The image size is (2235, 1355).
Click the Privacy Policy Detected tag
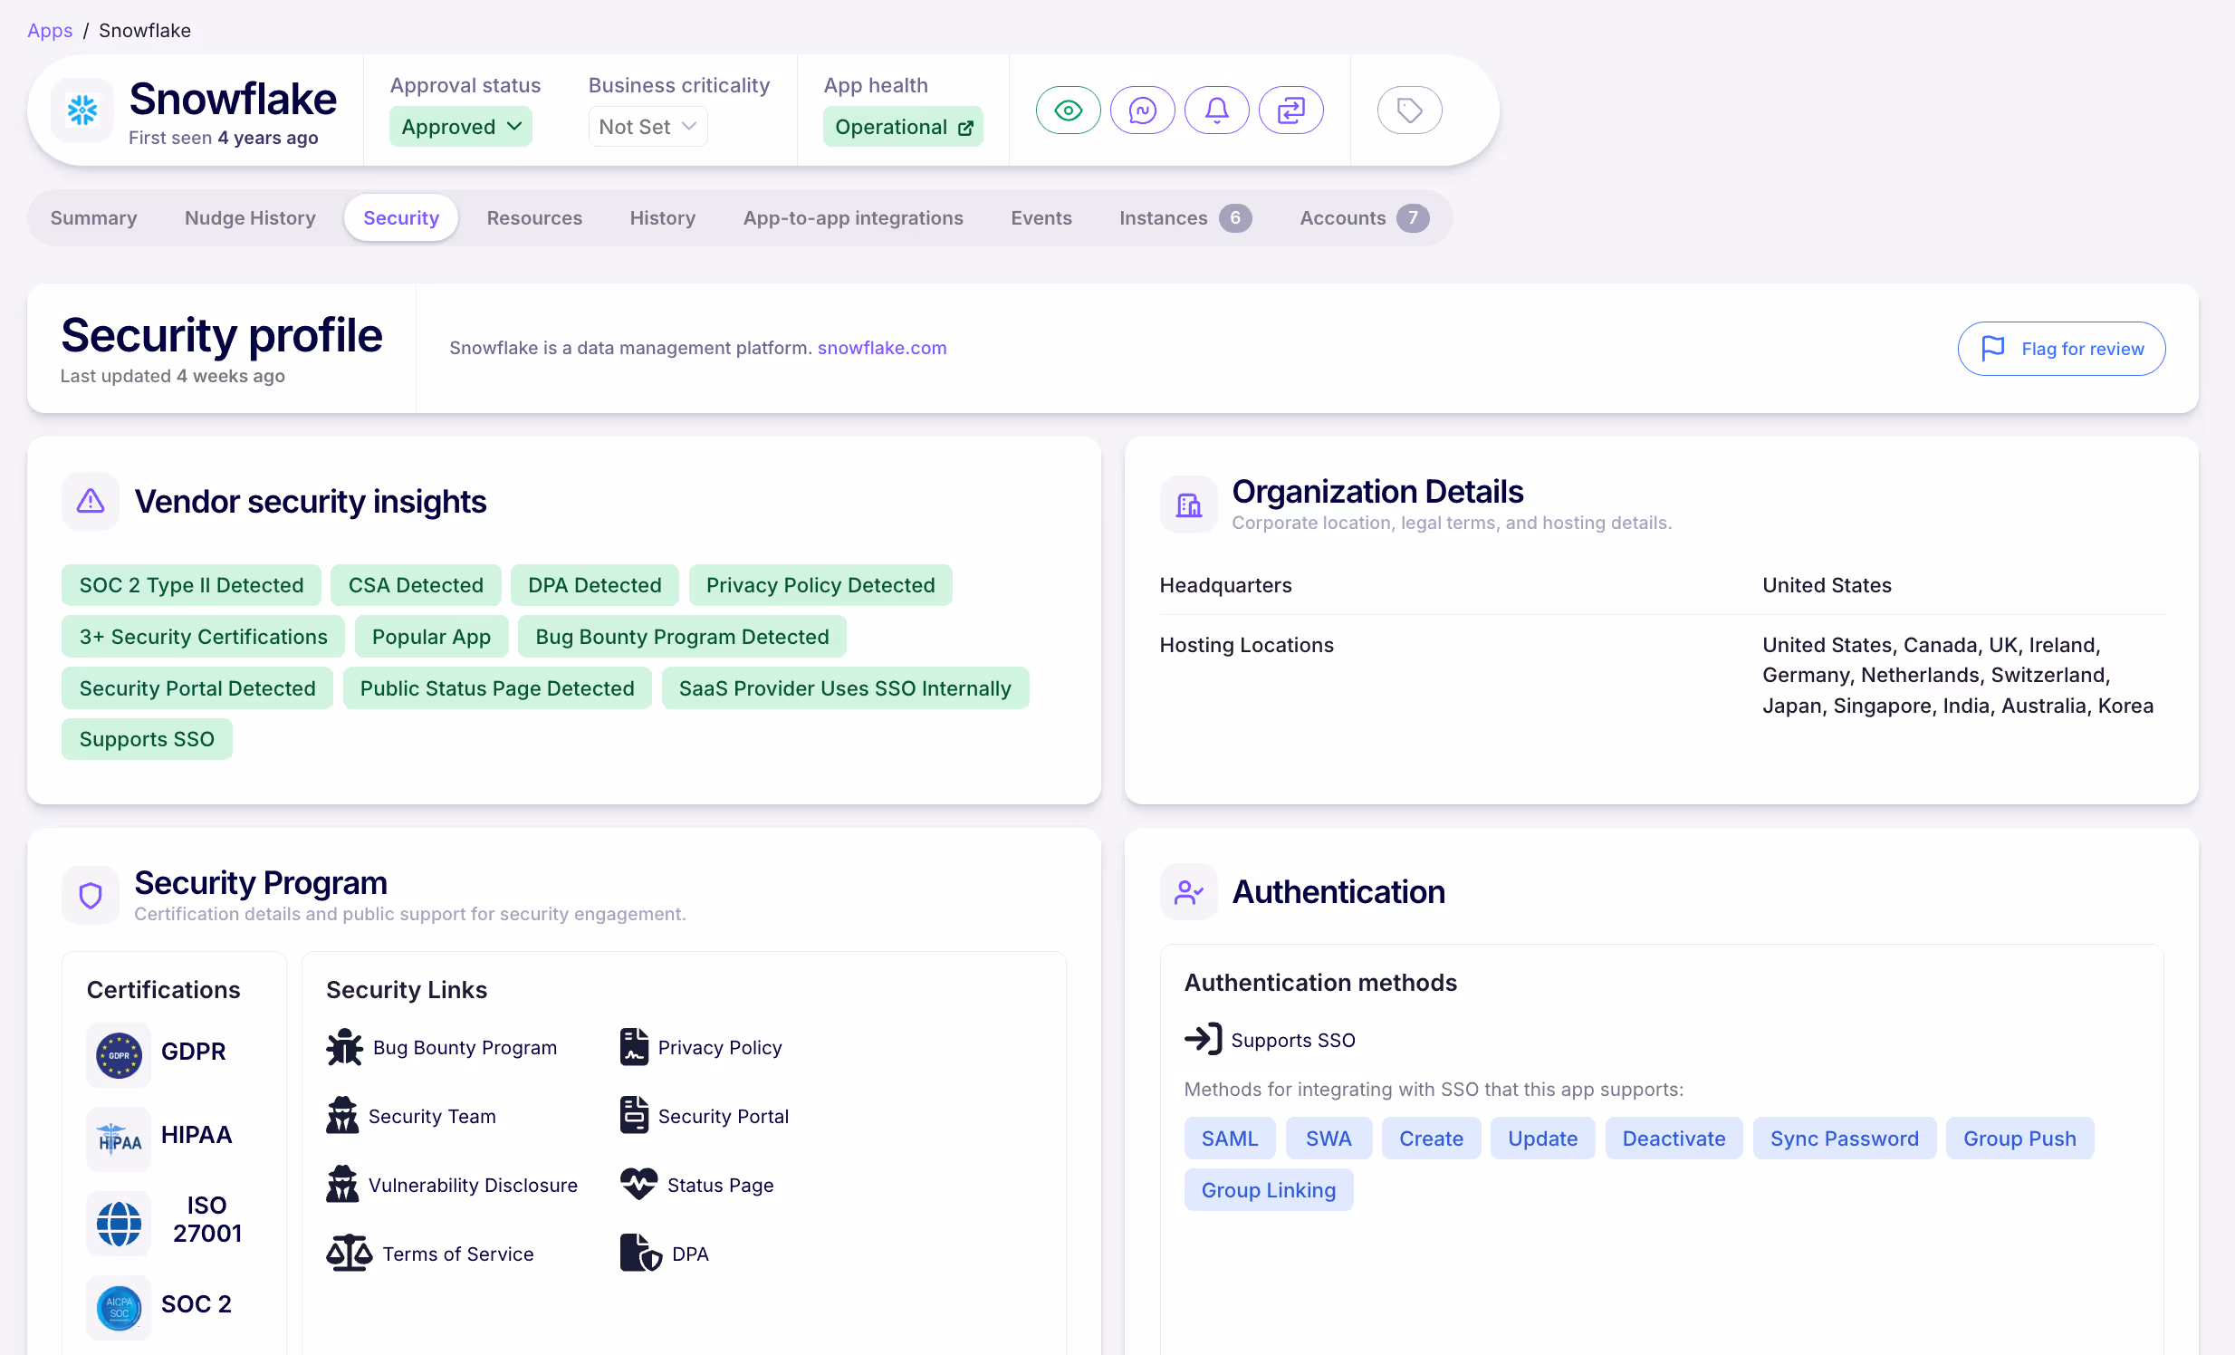point(820,586)
